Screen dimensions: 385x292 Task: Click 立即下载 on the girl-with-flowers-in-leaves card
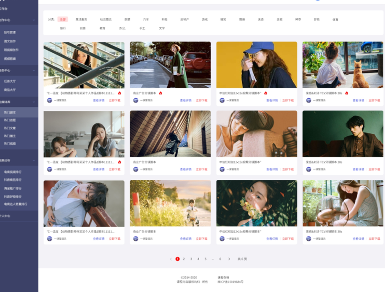pyautogui.click(x=288, y=238)
